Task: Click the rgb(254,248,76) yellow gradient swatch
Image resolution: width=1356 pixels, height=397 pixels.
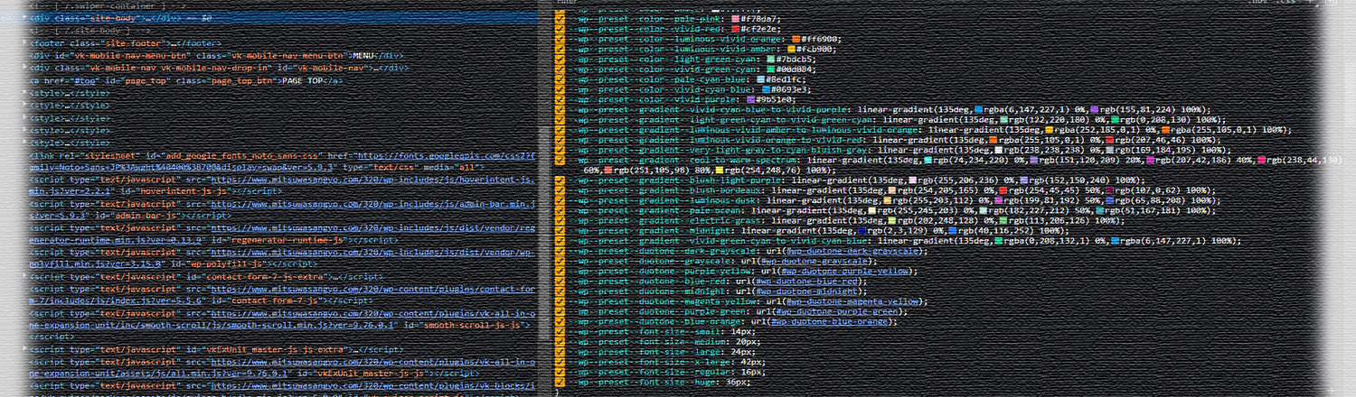Action: 720,170
